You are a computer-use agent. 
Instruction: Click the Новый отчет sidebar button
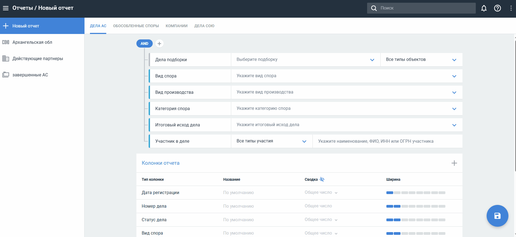pyautogui.click(x=42, y=26)
